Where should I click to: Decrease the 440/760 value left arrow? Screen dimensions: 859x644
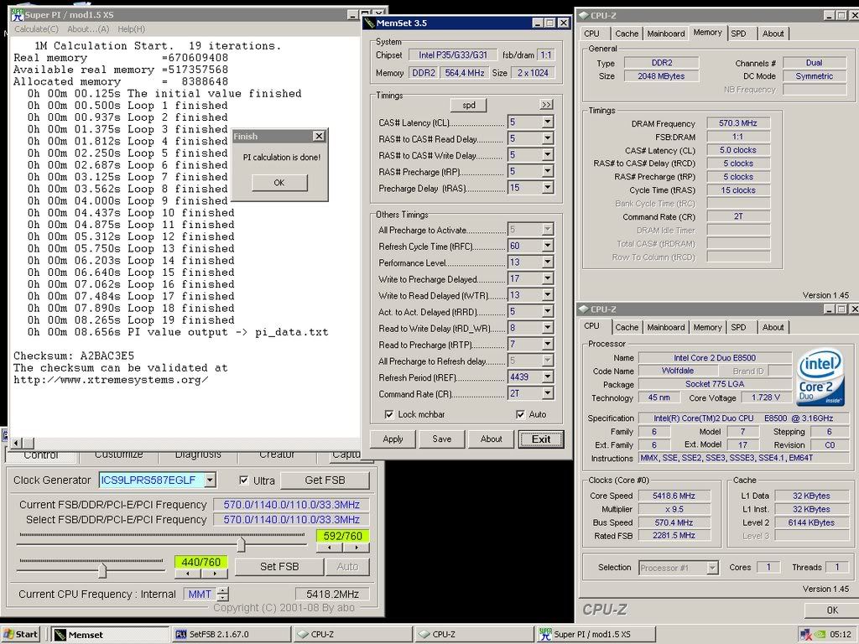coord(188,574)
